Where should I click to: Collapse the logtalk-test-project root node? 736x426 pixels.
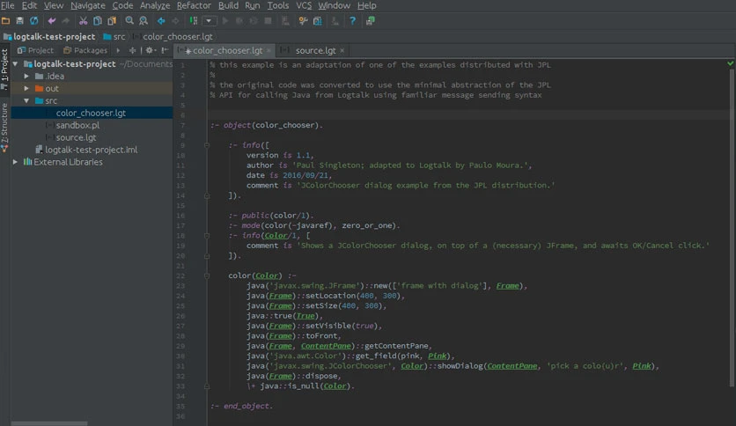tap(16, 63)
